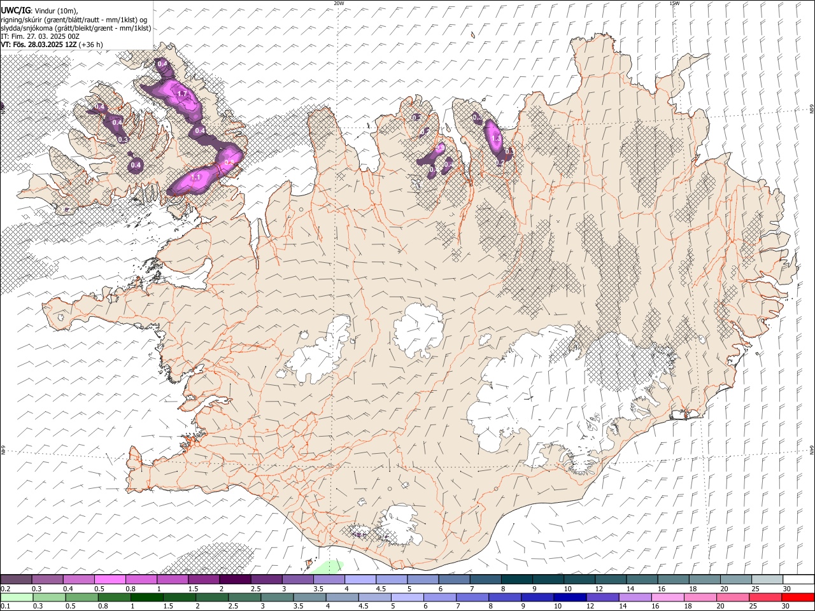Click the dull purple 0.2 swatch in upper legend row

click(x=17, y=579)
